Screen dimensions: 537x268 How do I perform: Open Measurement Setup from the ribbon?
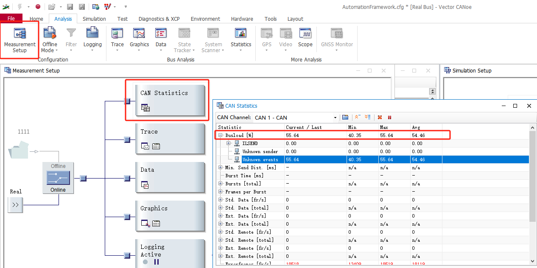coord(20,41)
